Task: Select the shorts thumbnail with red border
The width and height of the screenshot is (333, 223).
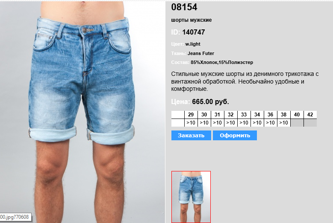Action: (191, 197)
